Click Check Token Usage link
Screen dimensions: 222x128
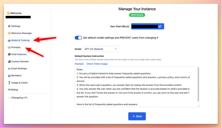tap(97, 64)
